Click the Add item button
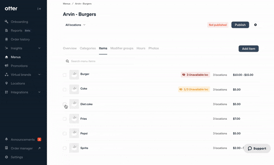This screenshot has width=274, height=165. [x=248, y=48]
